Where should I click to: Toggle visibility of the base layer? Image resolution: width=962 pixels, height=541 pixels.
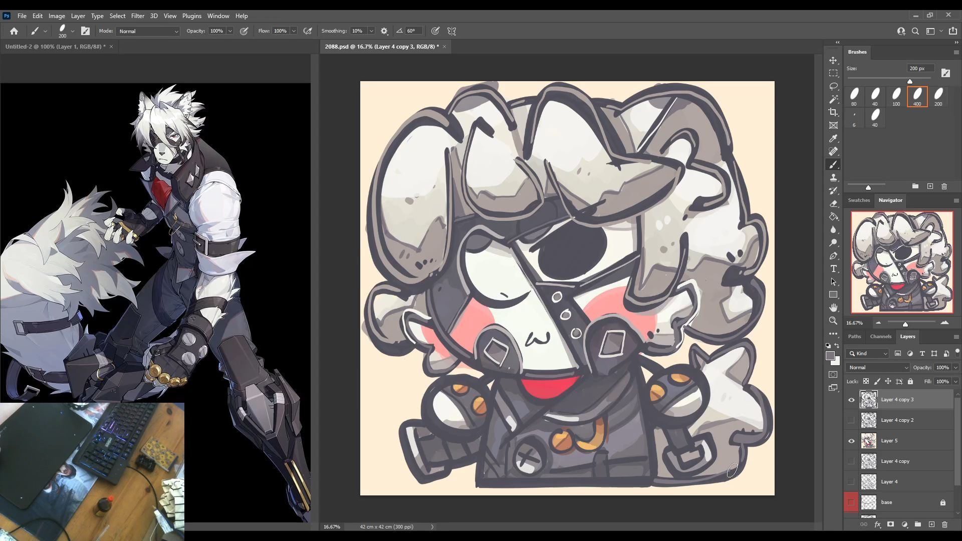click(x=851, y=502)
